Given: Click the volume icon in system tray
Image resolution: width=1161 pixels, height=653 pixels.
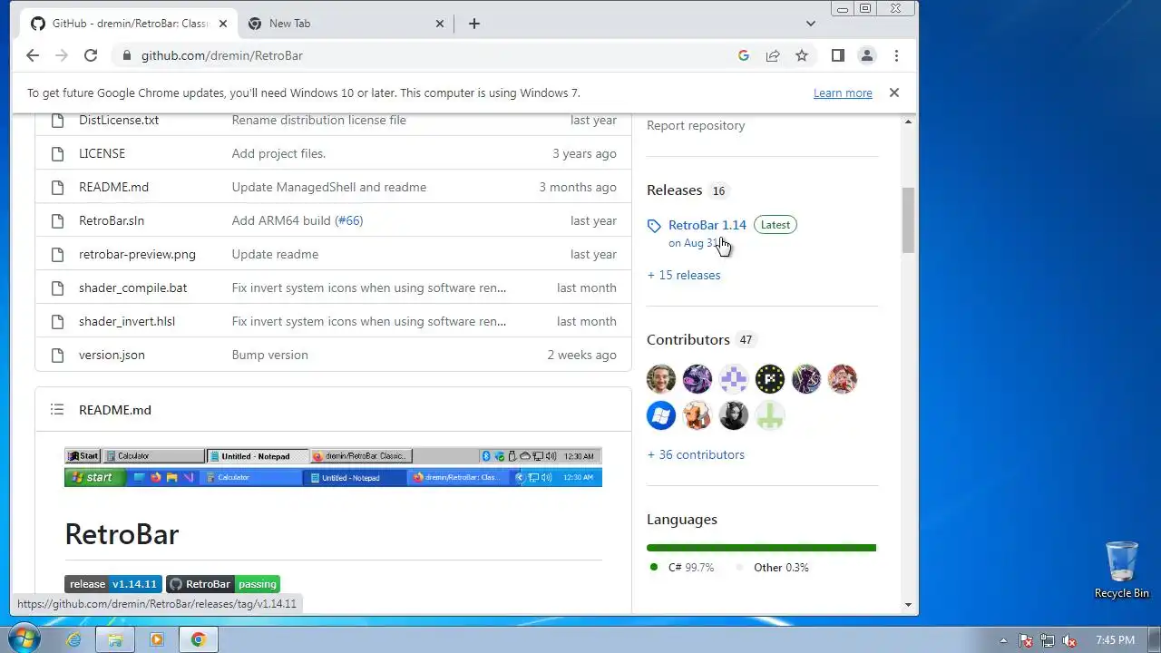Looking at the screenshot, I should click(x=1069, y=640).
